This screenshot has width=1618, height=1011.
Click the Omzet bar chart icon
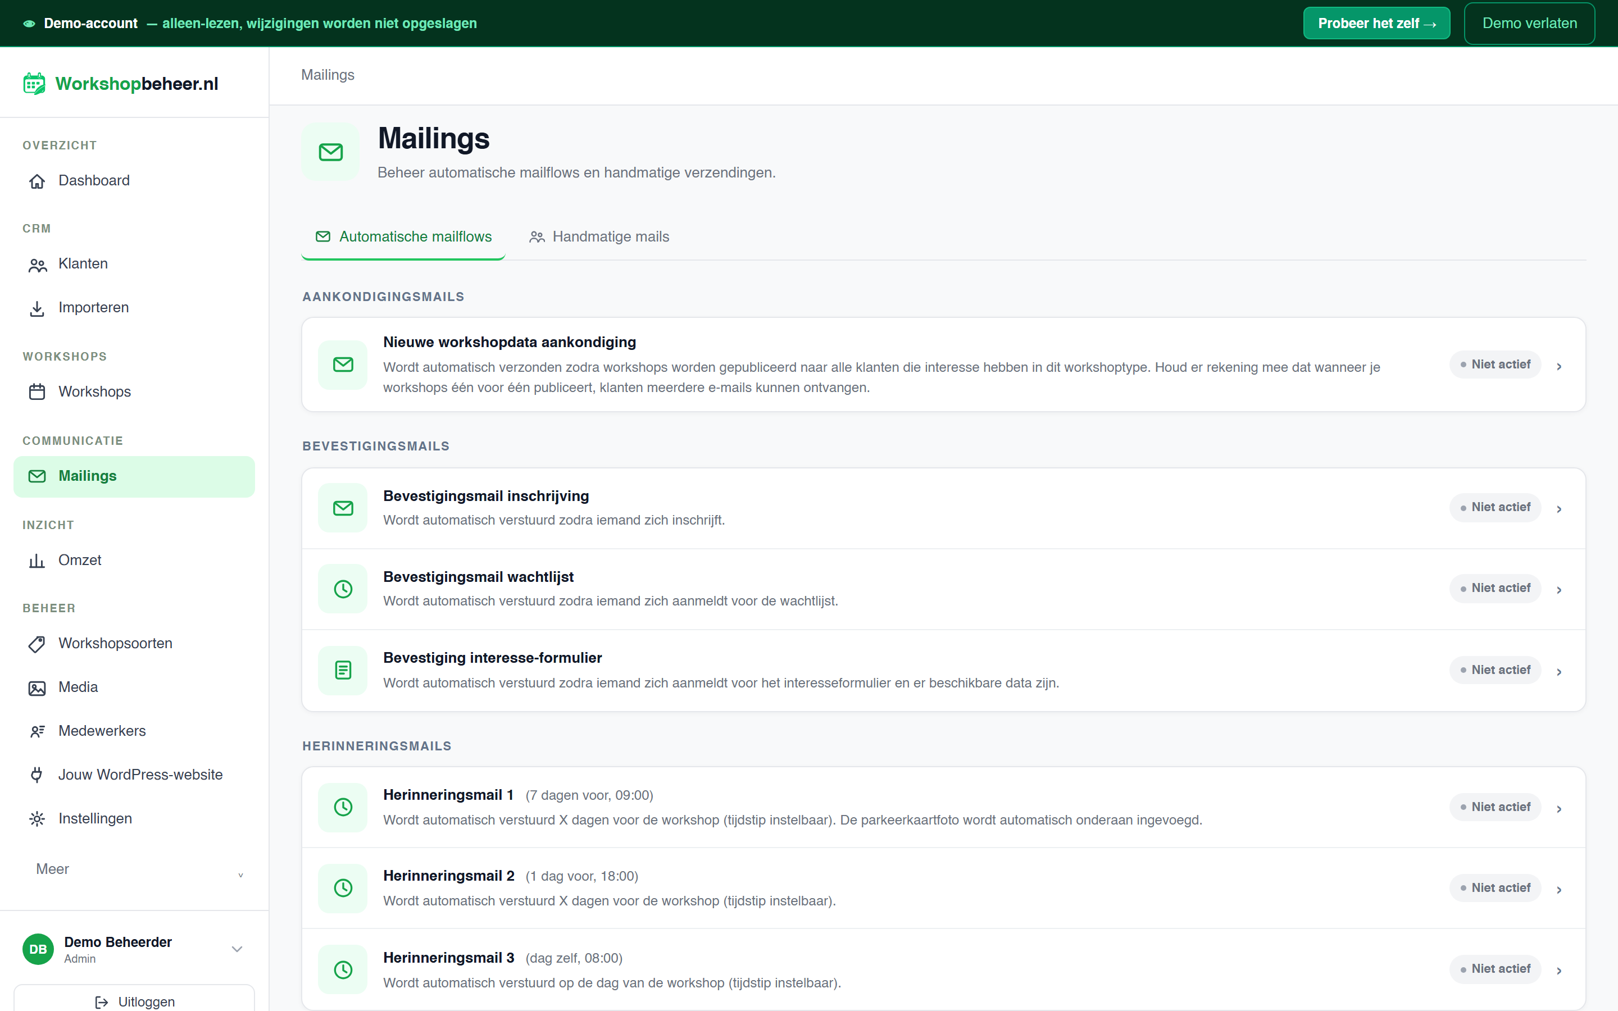click(x=37, y=561)
